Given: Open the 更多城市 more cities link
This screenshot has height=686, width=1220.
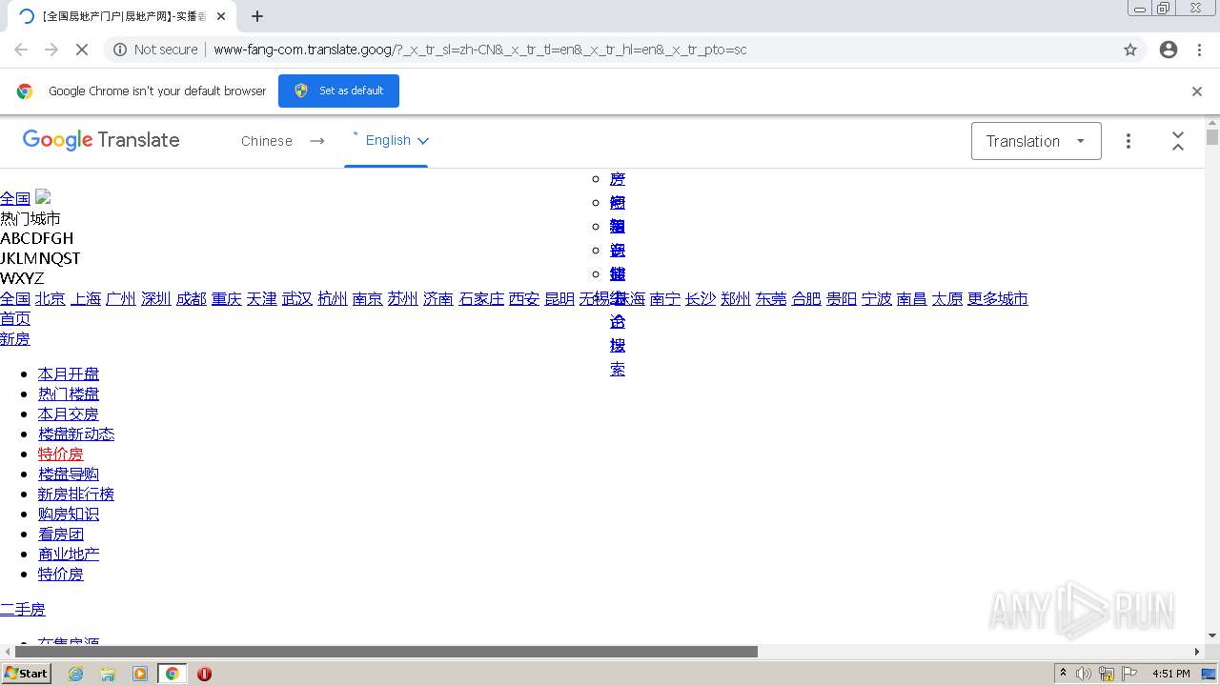Looking at the screenshot, I should (x=998, y=299).
